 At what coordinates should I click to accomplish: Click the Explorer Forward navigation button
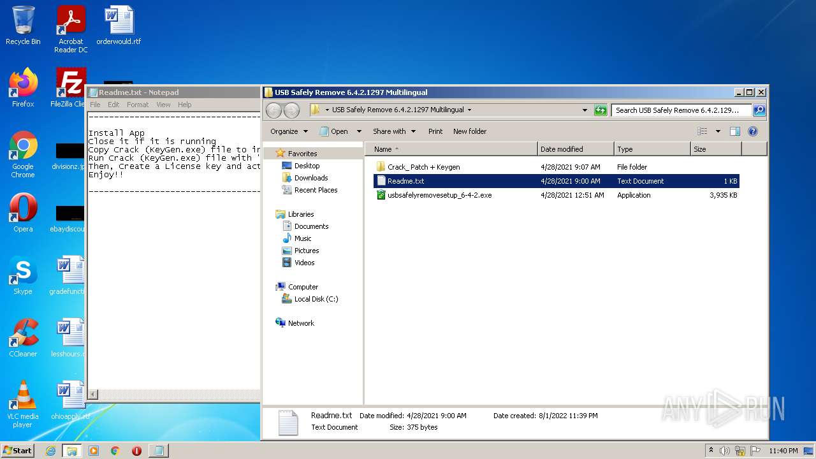pyautogui.click(x=291, y=110)
